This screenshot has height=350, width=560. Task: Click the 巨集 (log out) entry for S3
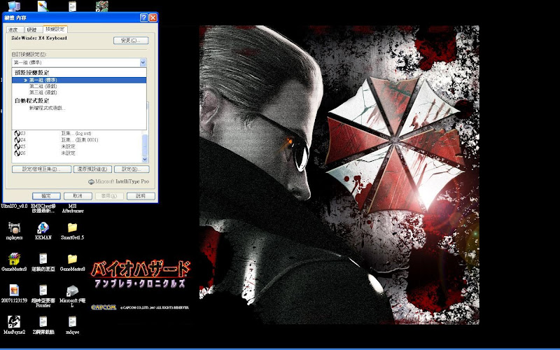[x=76, y=133]
